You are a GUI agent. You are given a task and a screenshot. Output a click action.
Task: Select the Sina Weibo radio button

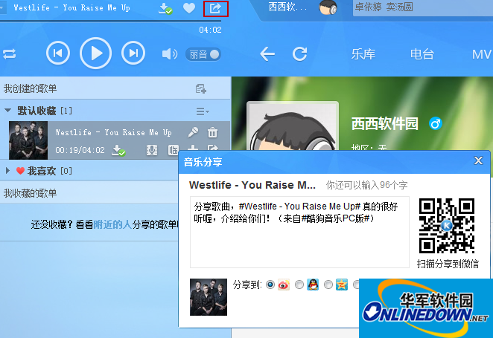point(270,285)
